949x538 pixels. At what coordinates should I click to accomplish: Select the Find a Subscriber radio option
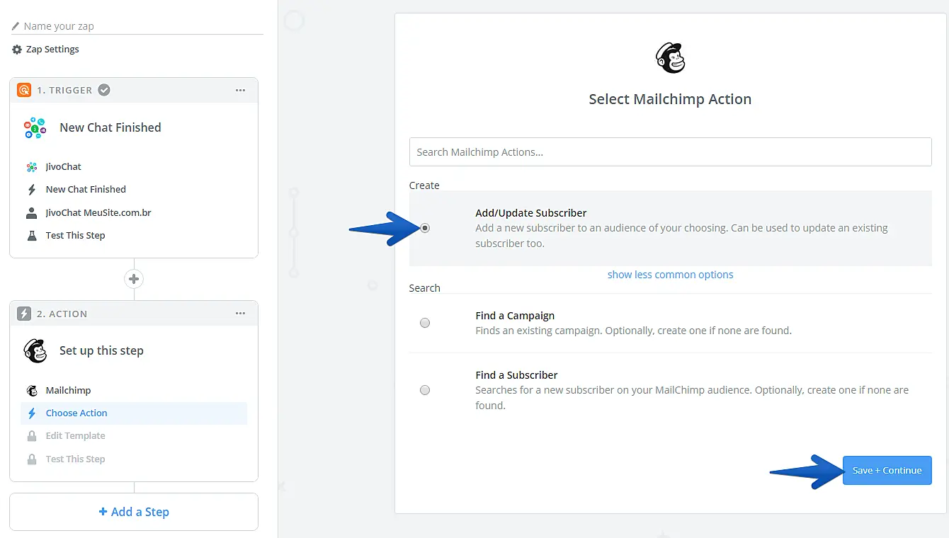pyautogui.click(x=425, y=390)
